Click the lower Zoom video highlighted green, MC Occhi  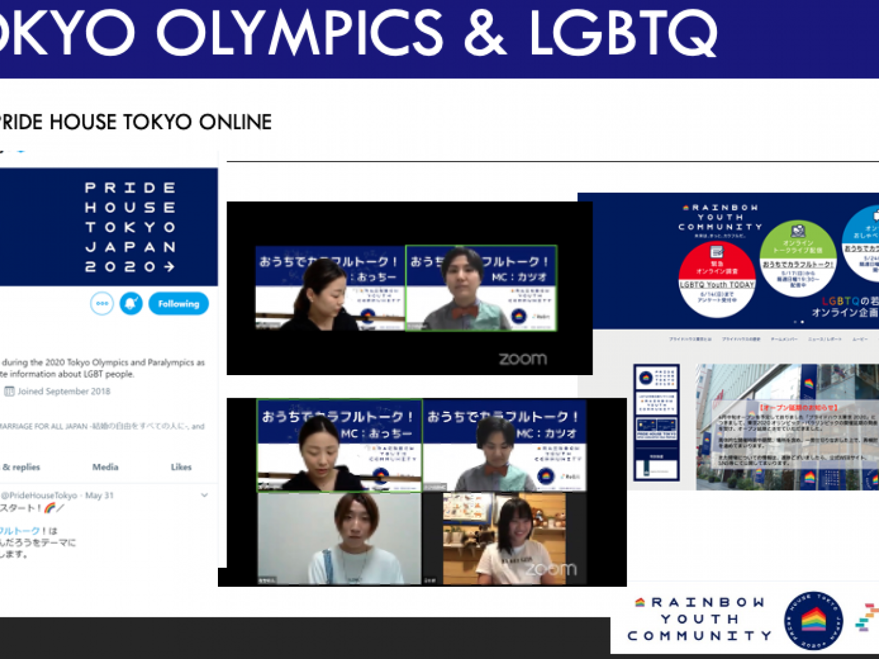point(340,445)
